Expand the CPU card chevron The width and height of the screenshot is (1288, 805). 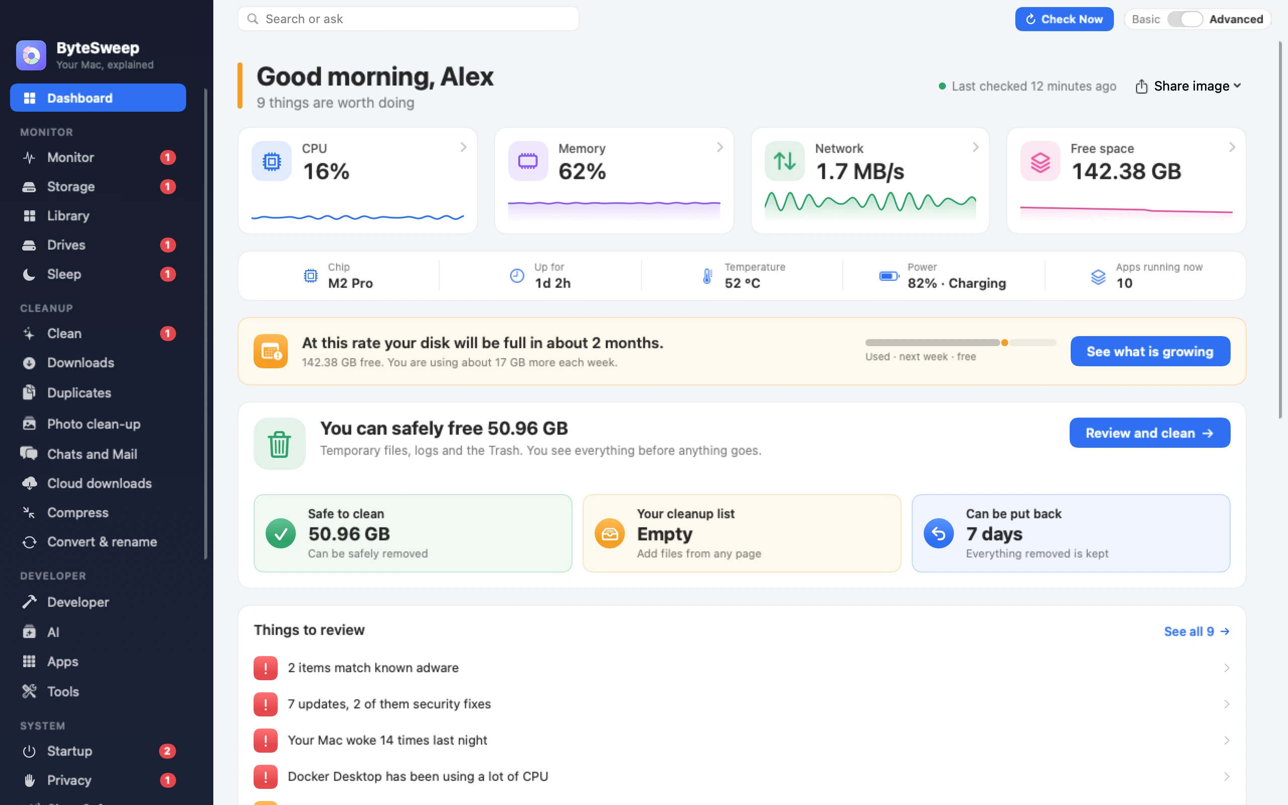(463, 147)
